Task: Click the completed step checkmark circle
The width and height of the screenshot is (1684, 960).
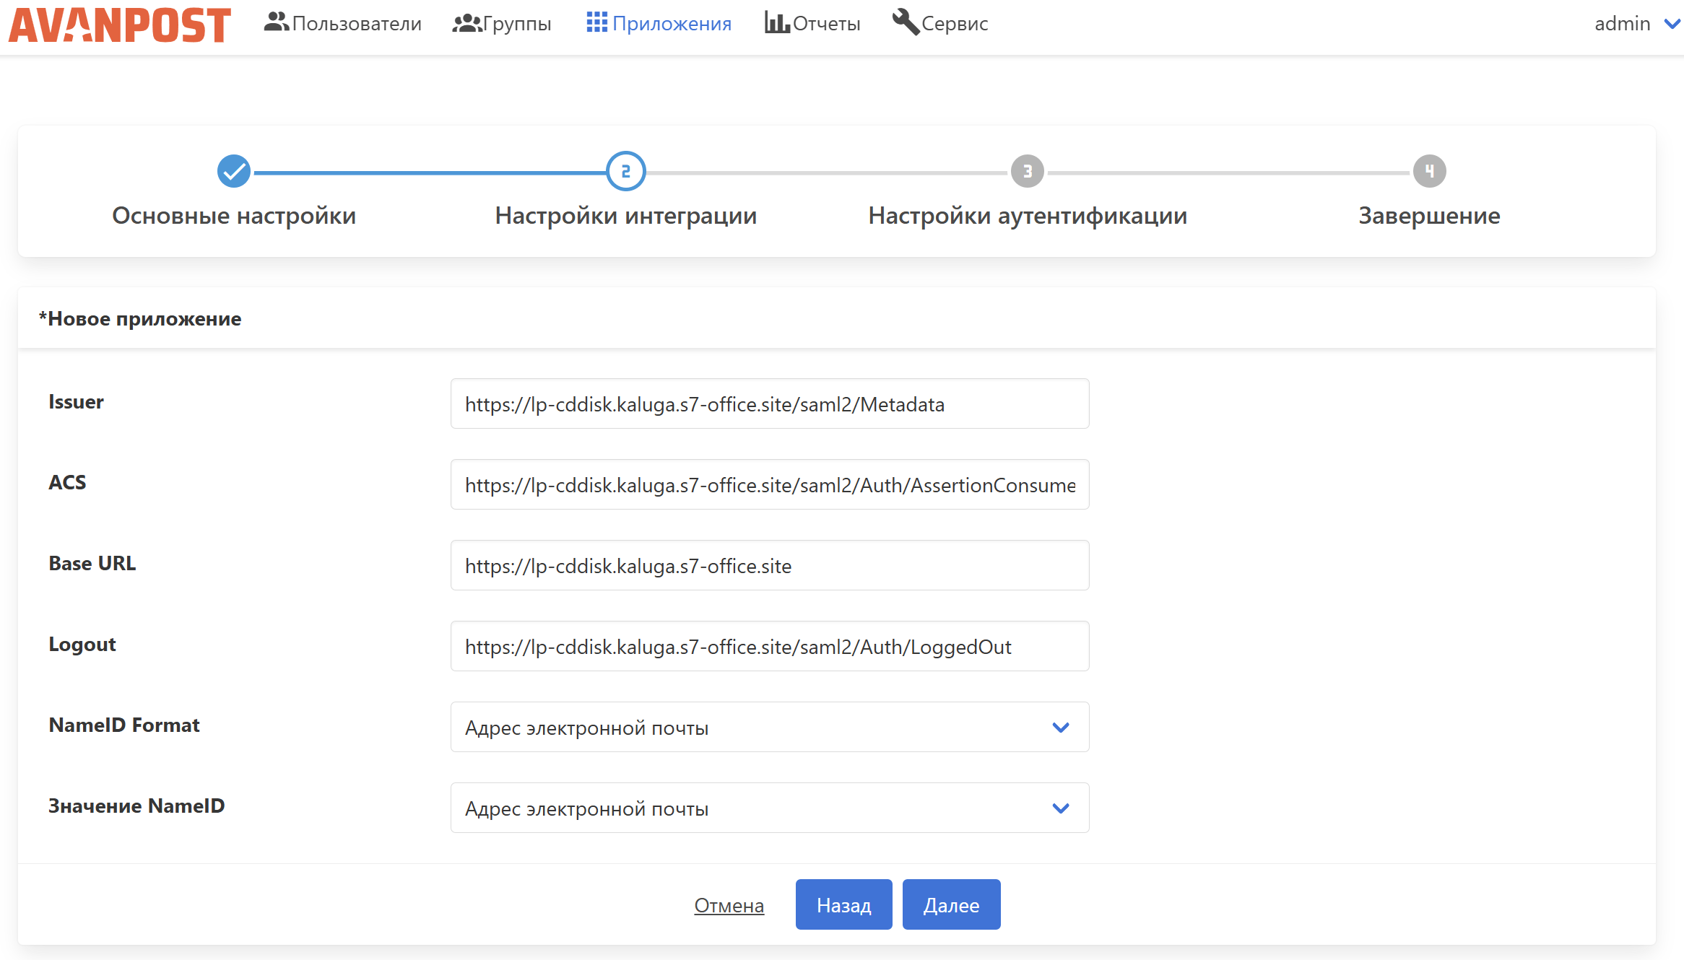Action: 234,171
